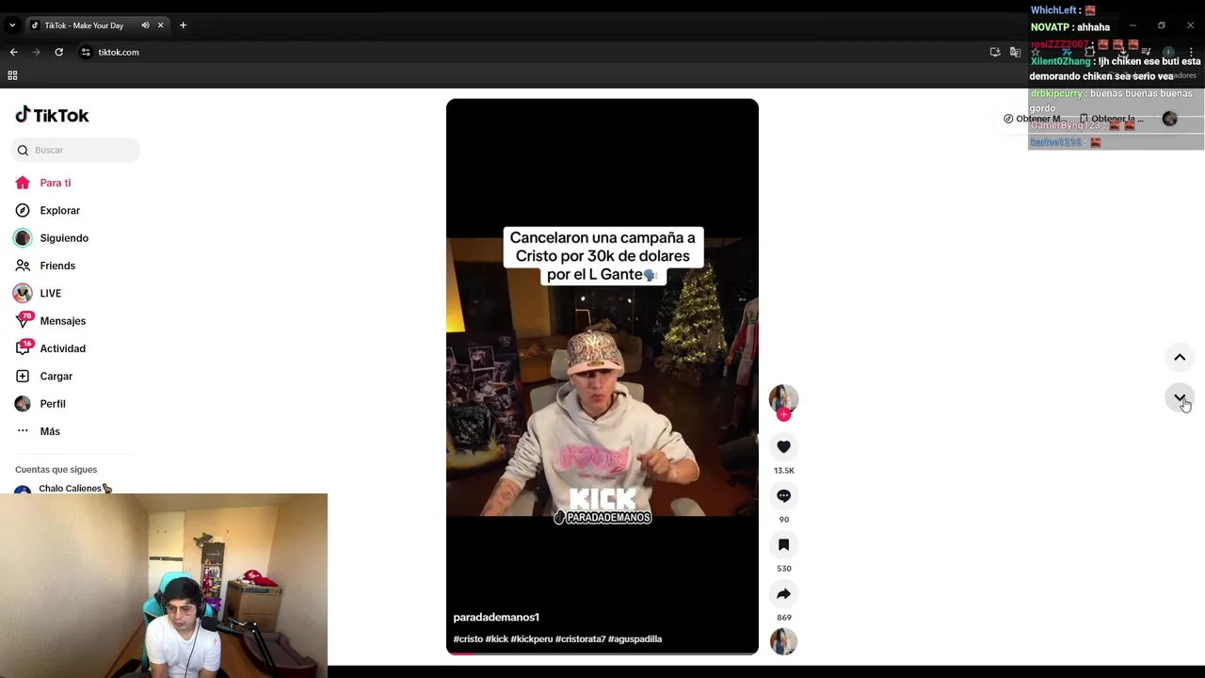The width and height of the screenshot is (1205, 678).
Task: Go to the previous video
Action: [x=1180, y=357]
